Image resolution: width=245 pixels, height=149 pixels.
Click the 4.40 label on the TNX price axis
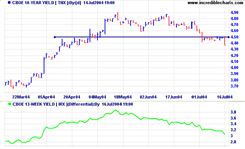(x=234, y=43)
